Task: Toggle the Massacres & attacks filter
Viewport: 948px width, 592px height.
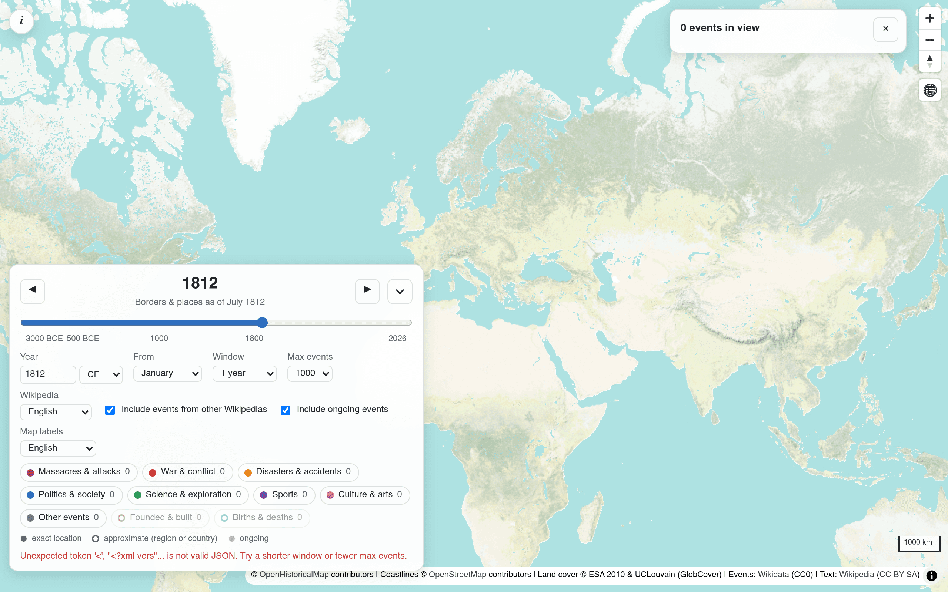Action: (x=79, y=472)
